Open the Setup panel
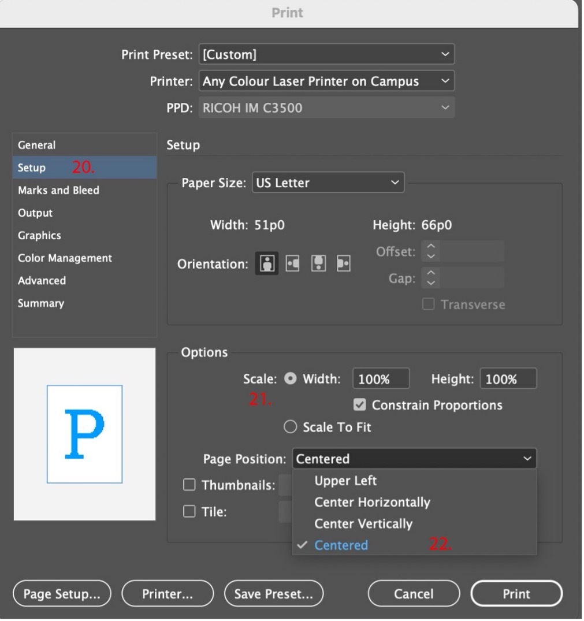The image size is (584, 621). [x=85, y=168]
